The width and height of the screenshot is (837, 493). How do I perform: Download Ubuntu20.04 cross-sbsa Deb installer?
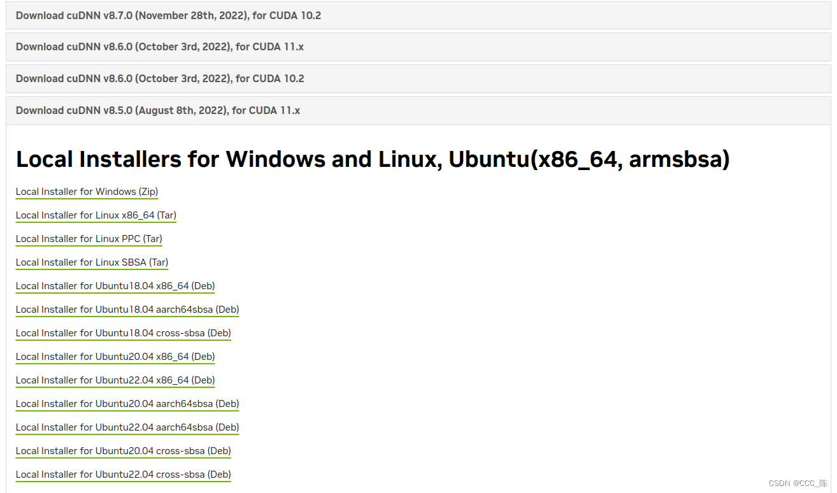123,450
